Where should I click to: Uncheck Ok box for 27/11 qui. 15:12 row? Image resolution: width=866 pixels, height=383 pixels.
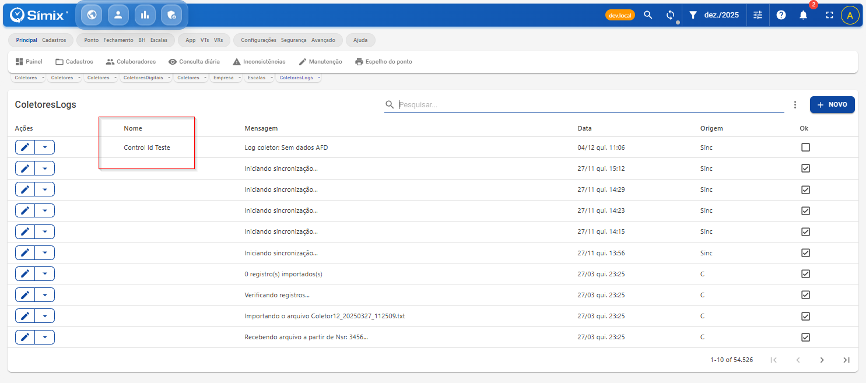coord(805,168)
